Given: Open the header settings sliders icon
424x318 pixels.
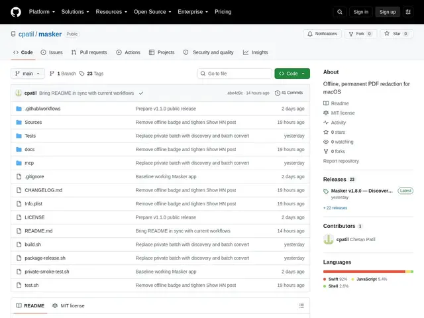Looking at the screenshot, I should [x=408, y=12].
